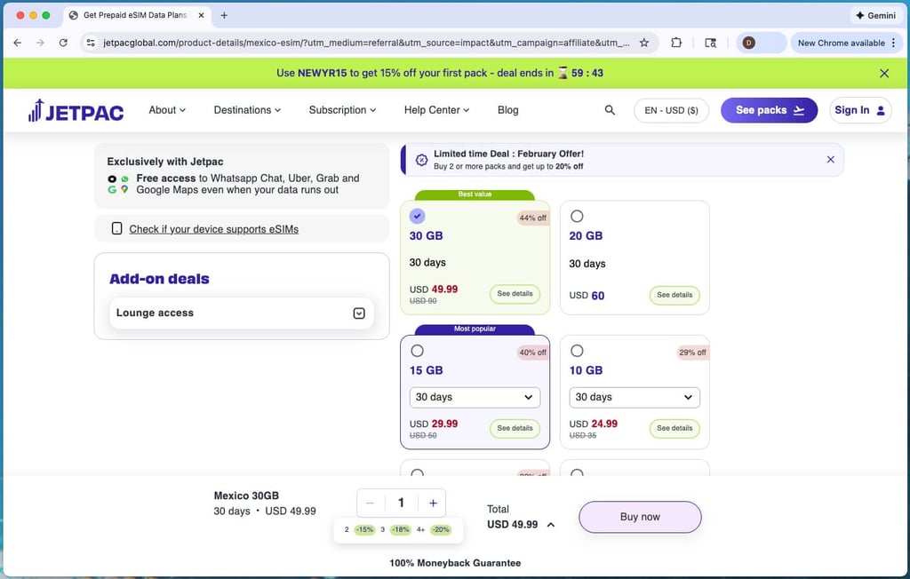The width and height of the screenshot is (910, 579).
Task: Go to the Blog page
Action: coord(507,109)
